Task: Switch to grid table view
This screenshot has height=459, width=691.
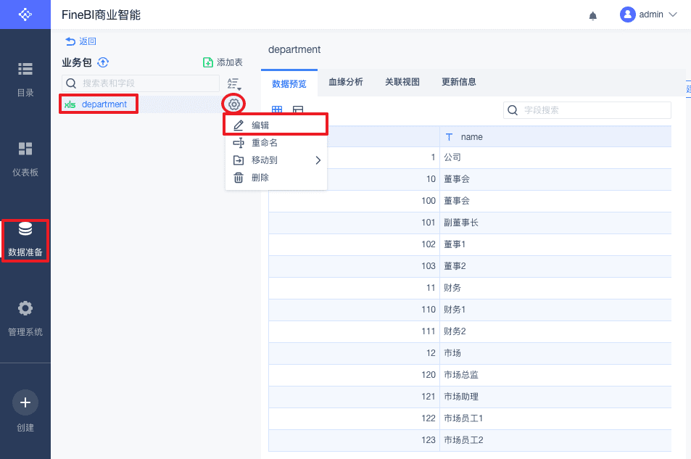Action: (x=277, y=110)
